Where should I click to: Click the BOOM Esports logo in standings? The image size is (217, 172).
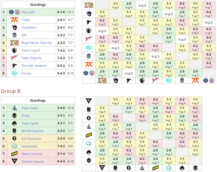(x=14, y=131)
